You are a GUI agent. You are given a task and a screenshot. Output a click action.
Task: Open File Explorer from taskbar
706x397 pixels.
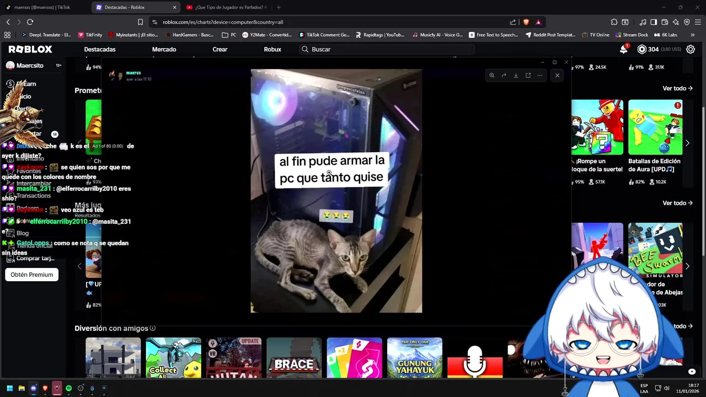click(22, 388)
